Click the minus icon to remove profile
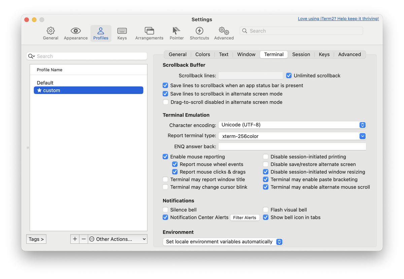This screenshot has height=279, width=404. pyautogui.click(x=84, y=239)
